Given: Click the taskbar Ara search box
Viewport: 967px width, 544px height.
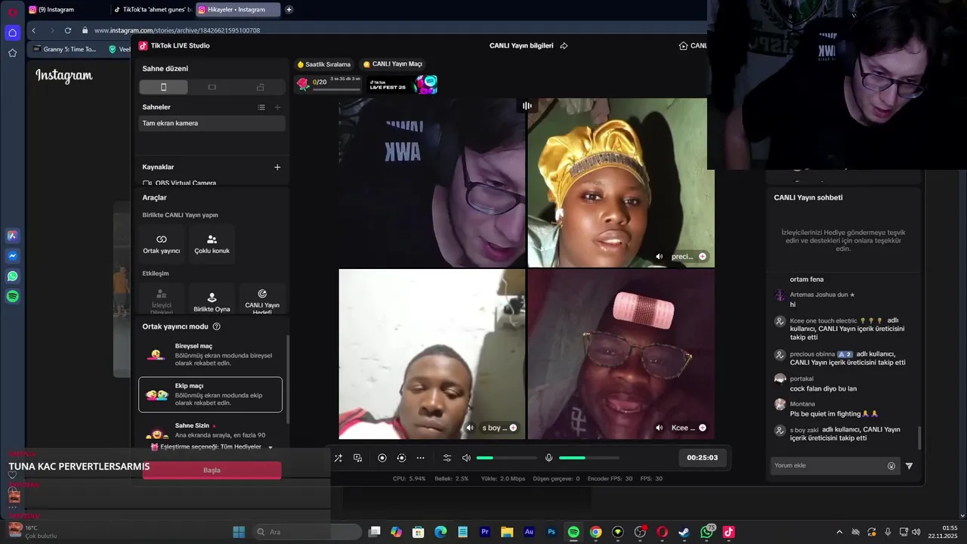Looking at the screenshot, I should tap(307, 532).
